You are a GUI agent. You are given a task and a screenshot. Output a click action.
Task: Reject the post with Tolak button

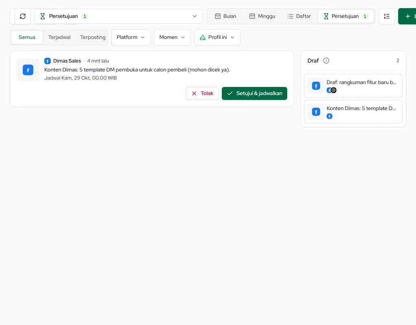click(x=202, y=93)
